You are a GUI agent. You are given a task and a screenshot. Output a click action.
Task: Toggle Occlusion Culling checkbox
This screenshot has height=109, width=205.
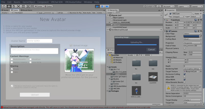(184, 74)
